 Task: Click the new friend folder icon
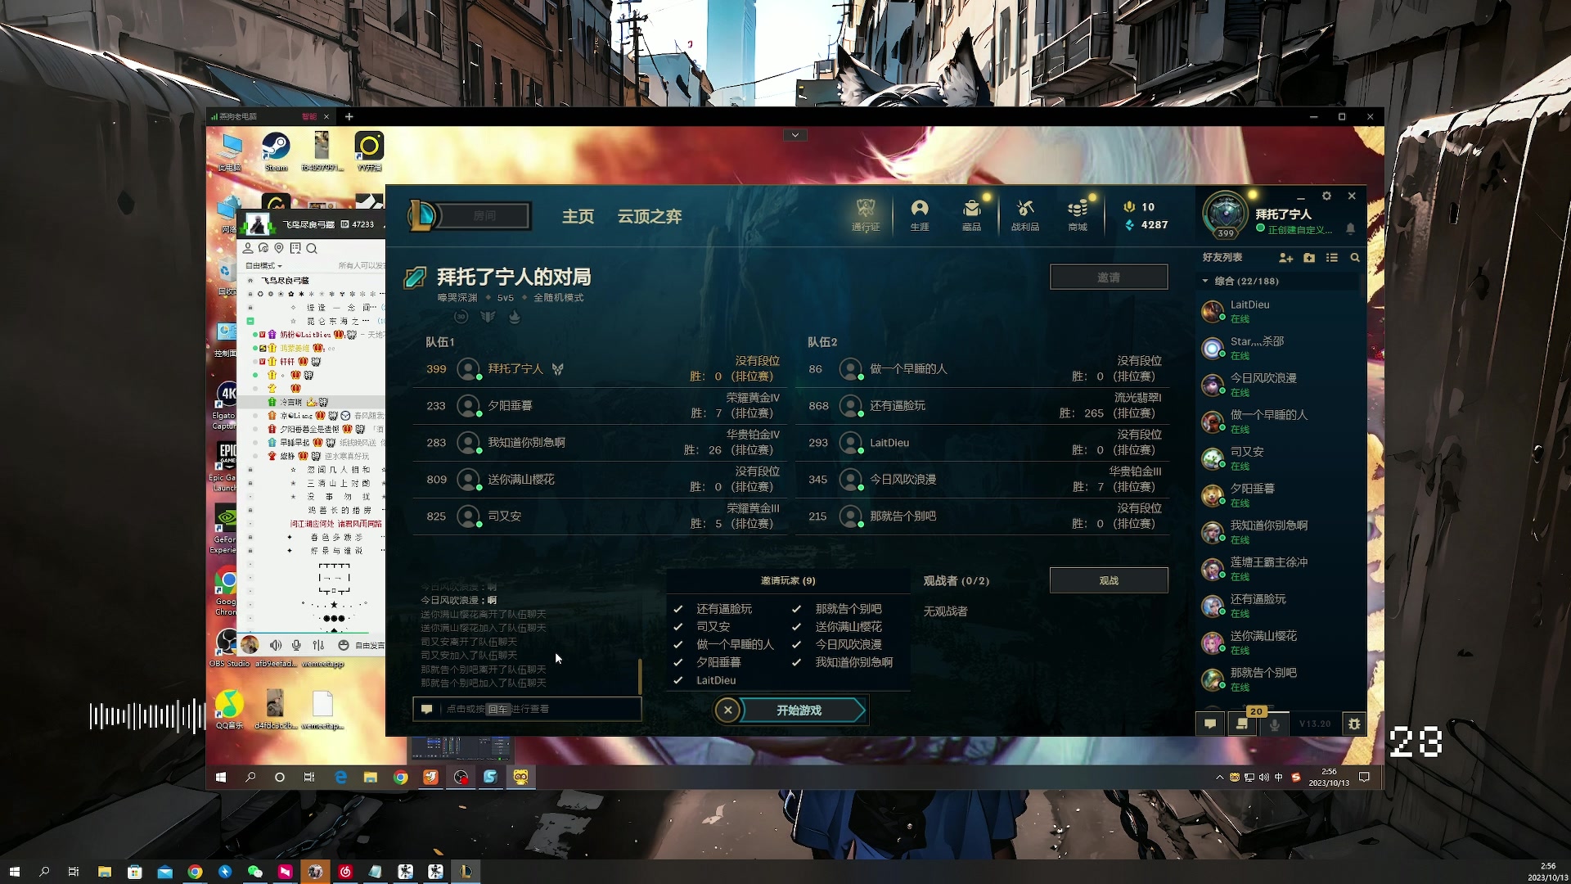(1309, 258)
